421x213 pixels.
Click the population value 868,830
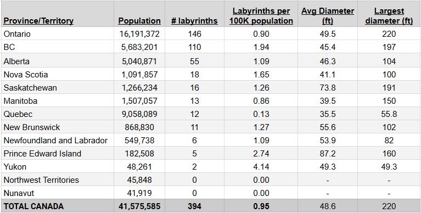139,127
